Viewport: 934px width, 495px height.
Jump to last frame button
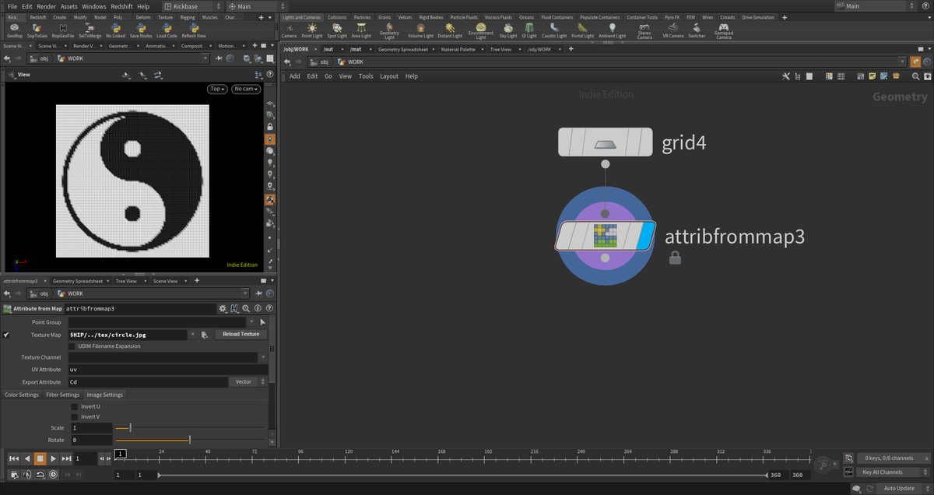(x=66, y=458)
